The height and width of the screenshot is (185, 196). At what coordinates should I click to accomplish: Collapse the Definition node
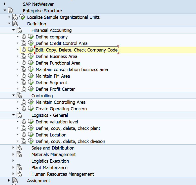[9, 23]
